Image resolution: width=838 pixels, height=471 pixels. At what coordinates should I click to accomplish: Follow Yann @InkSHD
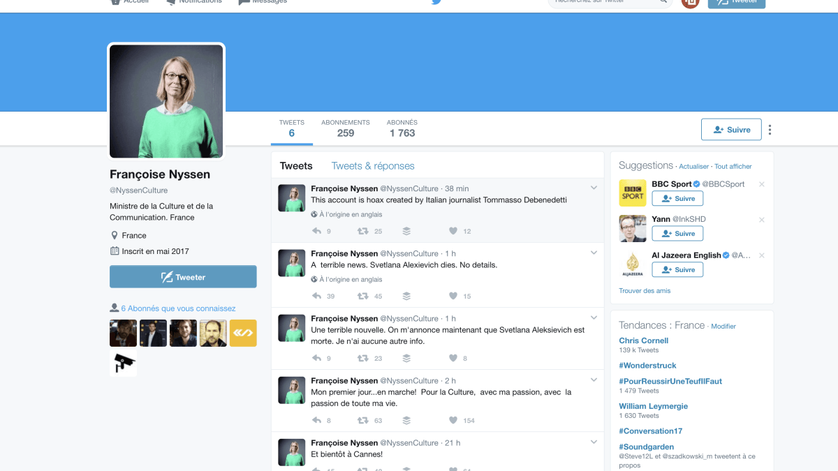(677, 234)
